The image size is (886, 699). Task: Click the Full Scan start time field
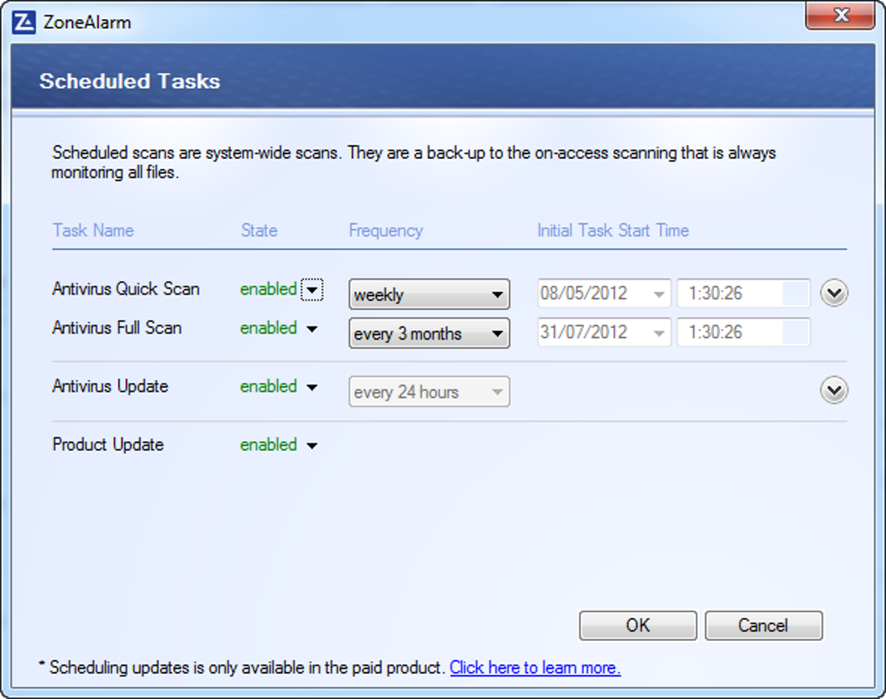click(x=744, y=333)
